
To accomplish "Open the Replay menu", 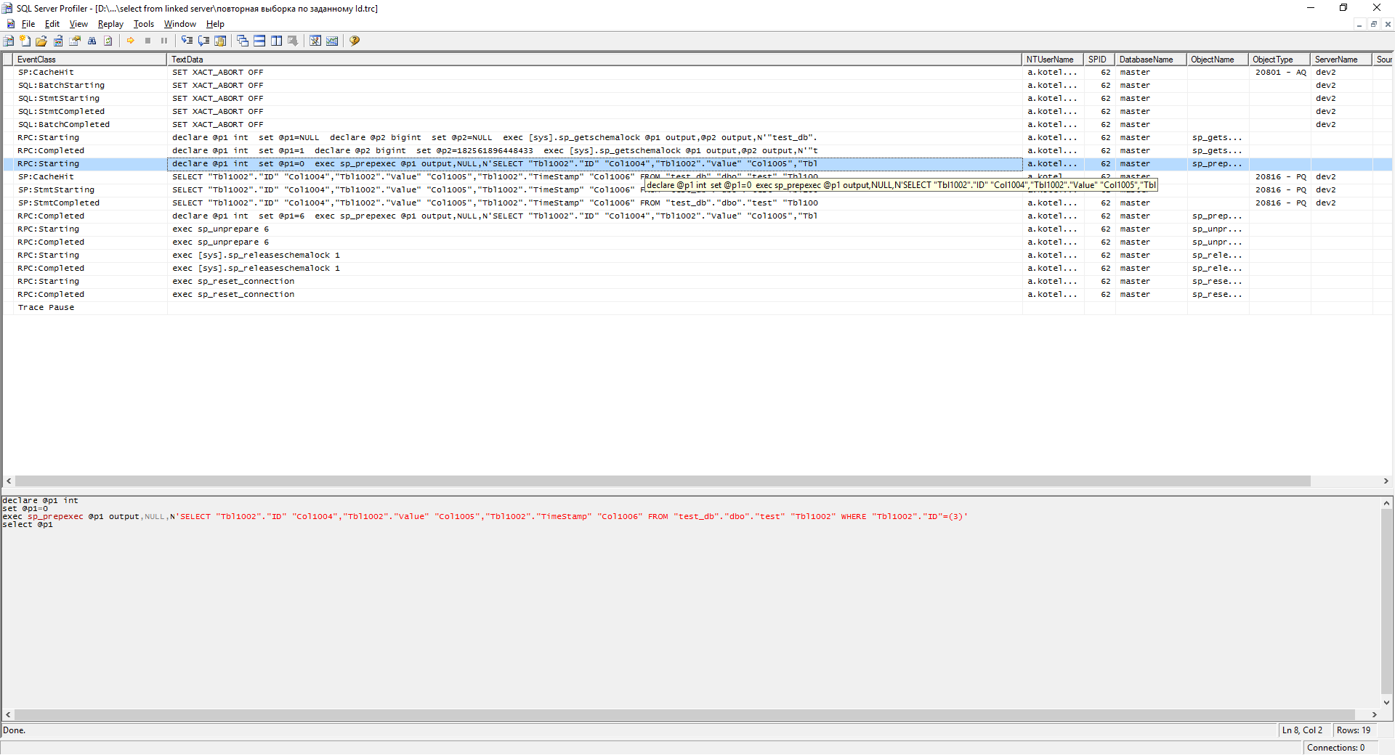I will tap(110, 24).
